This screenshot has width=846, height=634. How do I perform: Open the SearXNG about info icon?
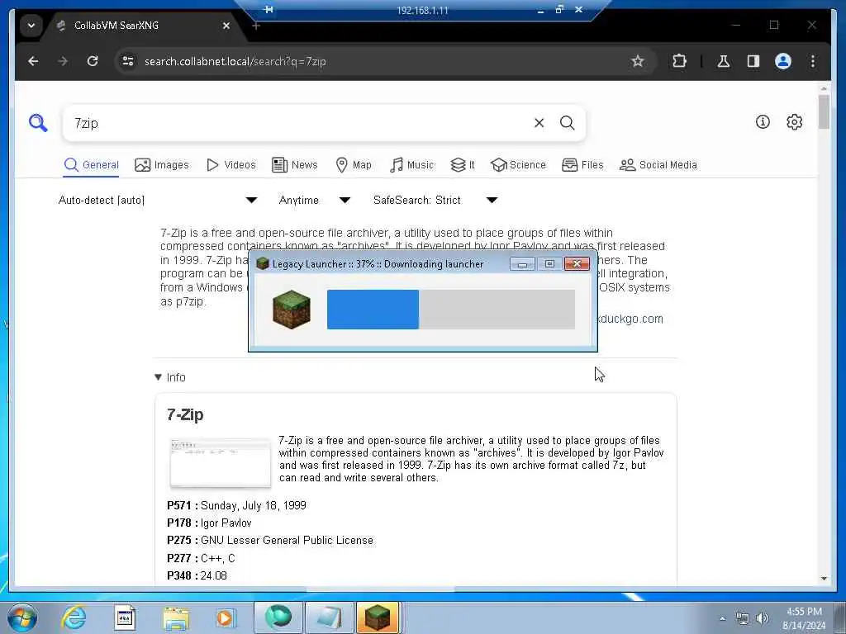(763, 122)
